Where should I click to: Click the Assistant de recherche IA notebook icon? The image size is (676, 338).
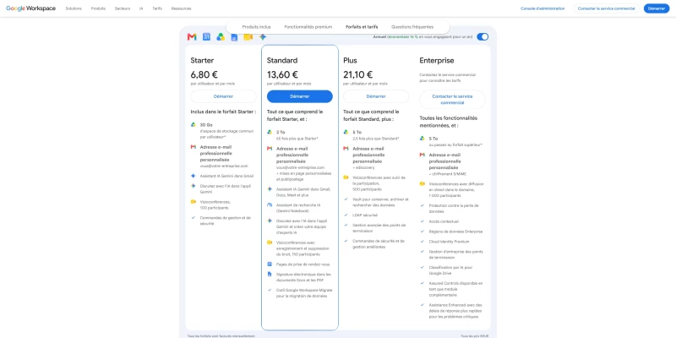click(270, 204)
